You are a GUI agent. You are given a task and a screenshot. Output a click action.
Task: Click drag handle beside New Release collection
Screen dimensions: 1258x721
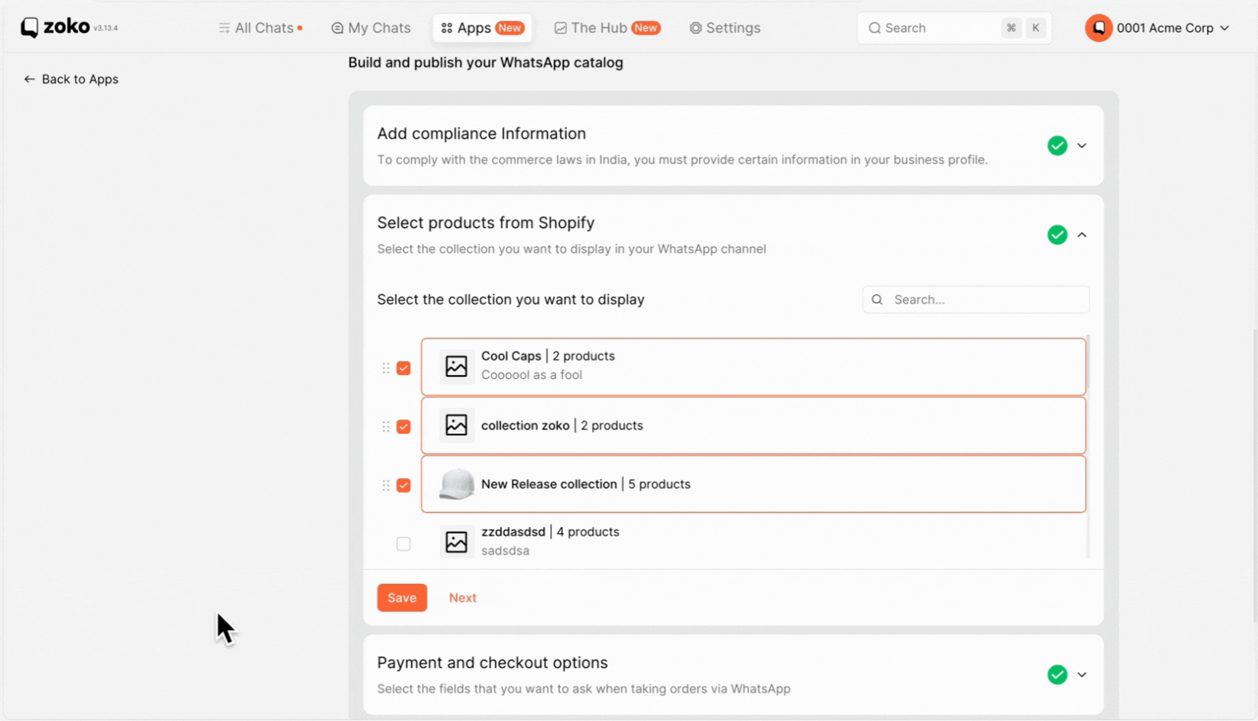(386, 484)
